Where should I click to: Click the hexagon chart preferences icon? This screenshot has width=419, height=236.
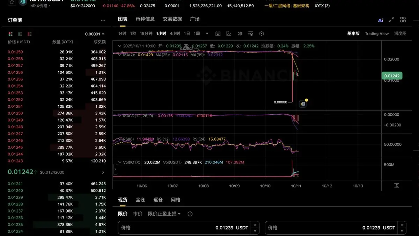point(262,34)
